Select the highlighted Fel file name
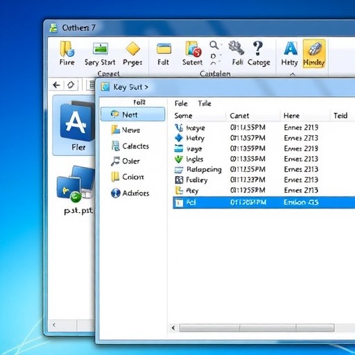 pyautogui.click(x=191, y=202)
